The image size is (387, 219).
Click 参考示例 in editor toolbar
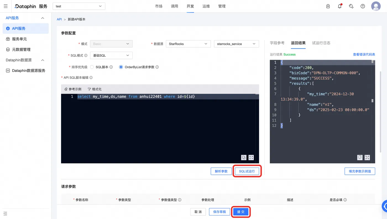pos(73,89)
